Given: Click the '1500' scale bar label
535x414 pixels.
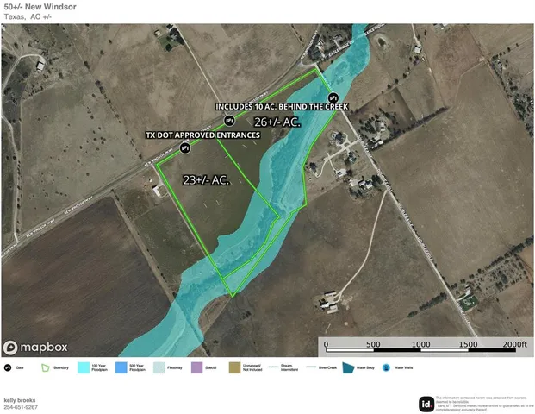Looking at the screenshot, I should [468, 344].
